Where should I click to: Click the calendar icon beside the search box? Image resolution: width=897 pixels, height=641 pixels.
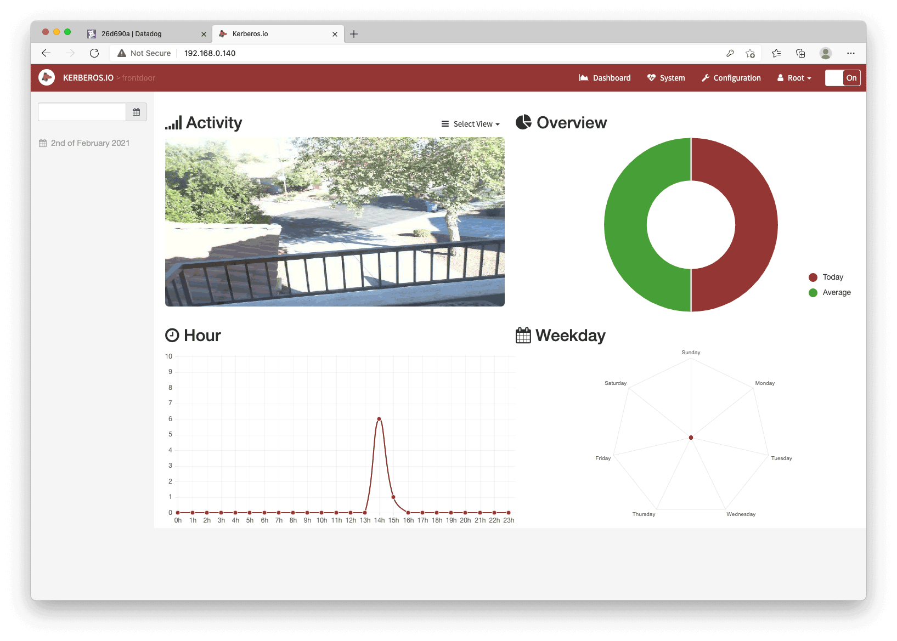136,111
